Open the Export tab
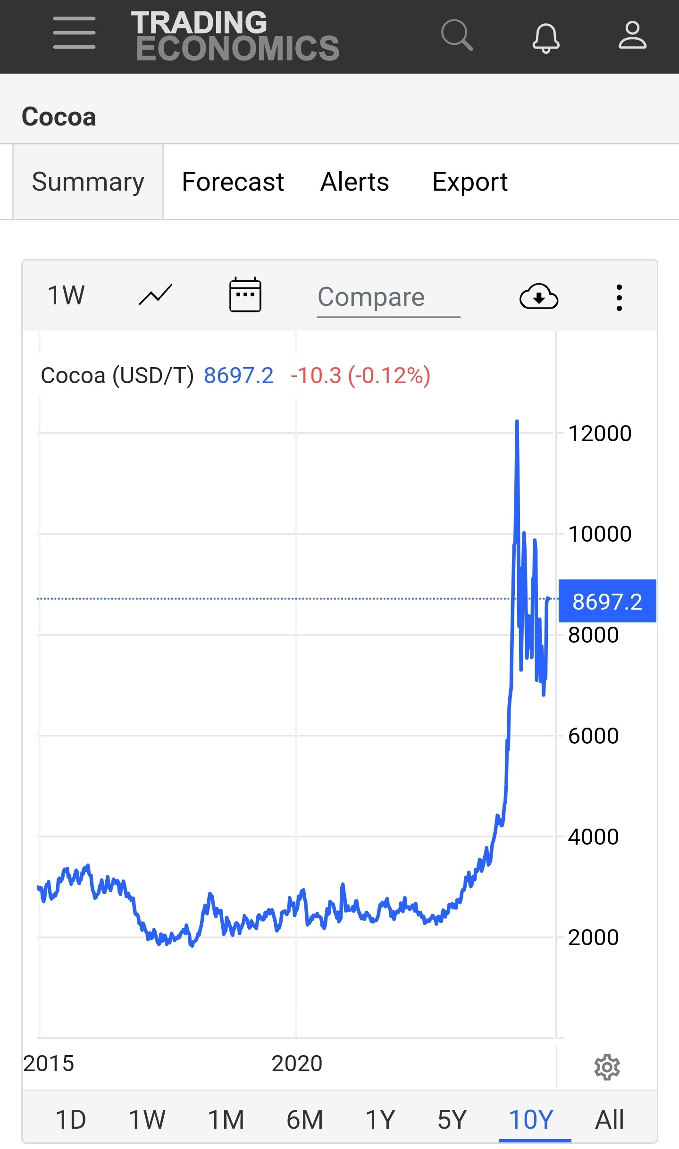Screen dimensions: 679x1149 click(x=469, y=182)
